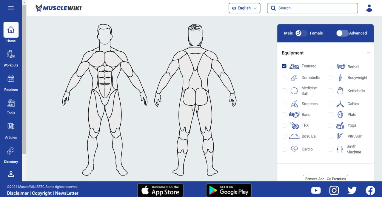Collapse the Equipment section
The width and height of the screenshot is (382, 197).
[369, 53]
